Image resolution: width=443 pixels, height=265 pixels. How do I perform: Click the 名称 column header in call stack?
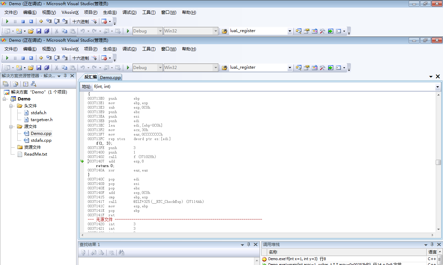(x=273, y=252)
